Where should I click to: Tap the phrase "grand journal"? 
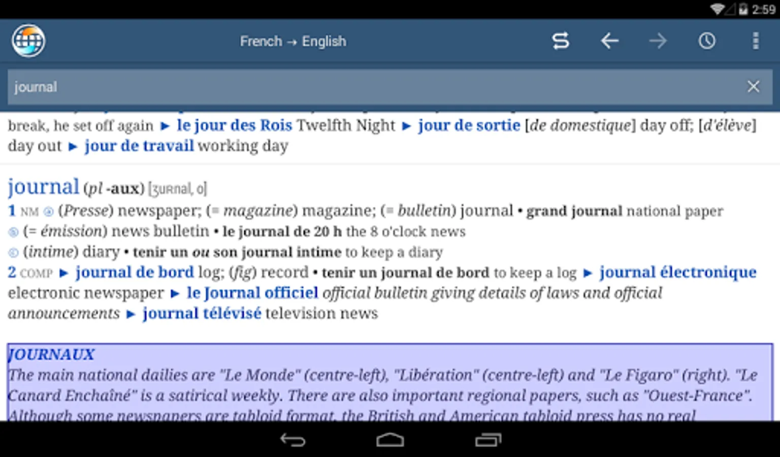(x=574, y=211)
